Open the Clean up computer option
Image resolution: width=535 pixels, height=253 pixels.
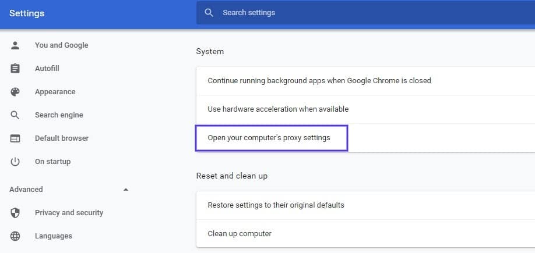[240, 234]
